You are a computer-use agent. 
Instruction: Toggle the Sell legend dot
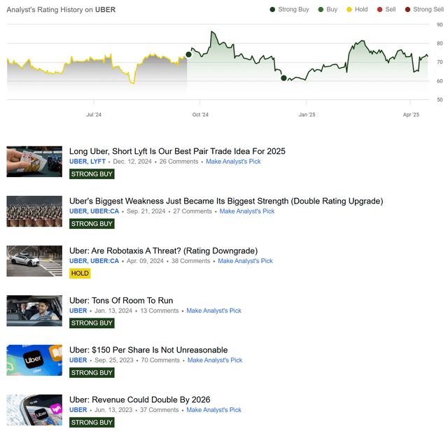click(x=379, y=9)
